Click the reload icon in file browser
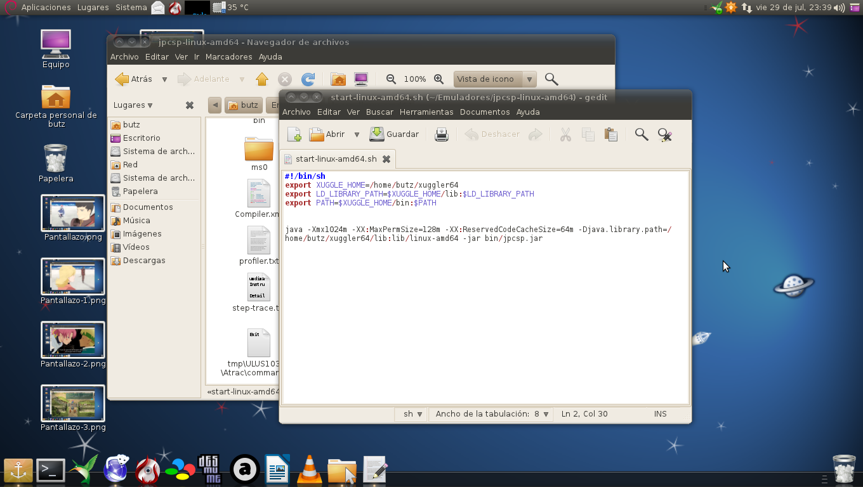 pyautogui.click(x=308, y=79)
